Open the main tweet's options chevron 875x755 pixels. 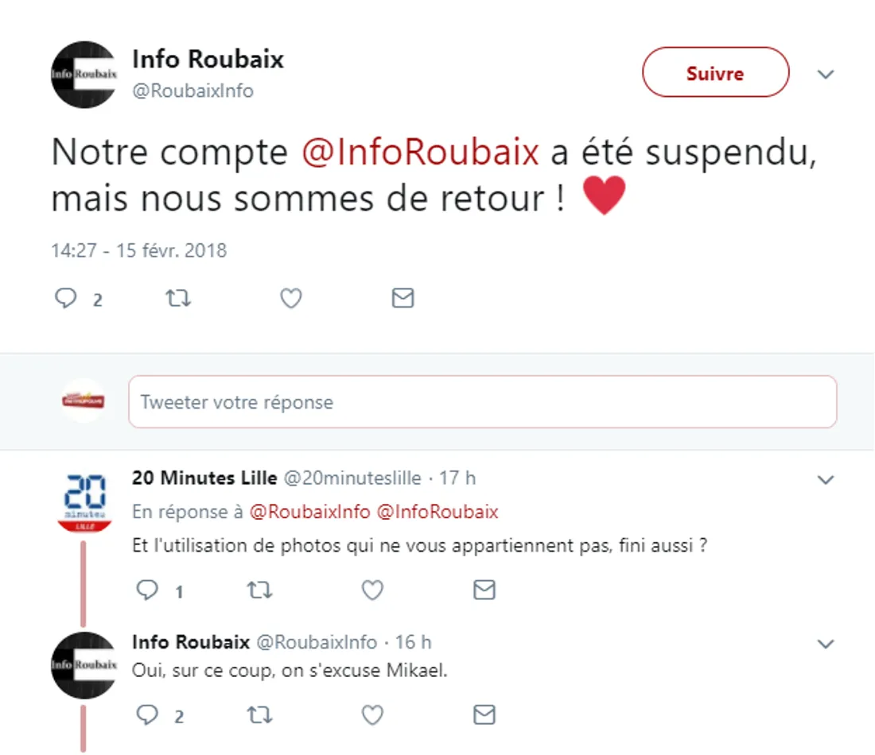click(826, 75)
